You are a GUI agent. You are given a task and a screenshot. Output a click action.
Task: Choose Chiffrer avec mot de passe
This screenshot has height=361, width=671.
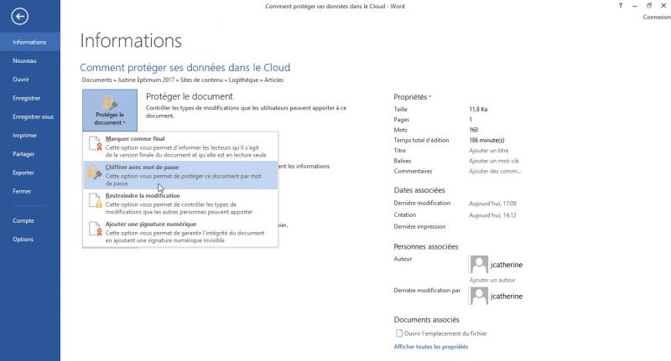pyautogui.click(x=143, y=168)
